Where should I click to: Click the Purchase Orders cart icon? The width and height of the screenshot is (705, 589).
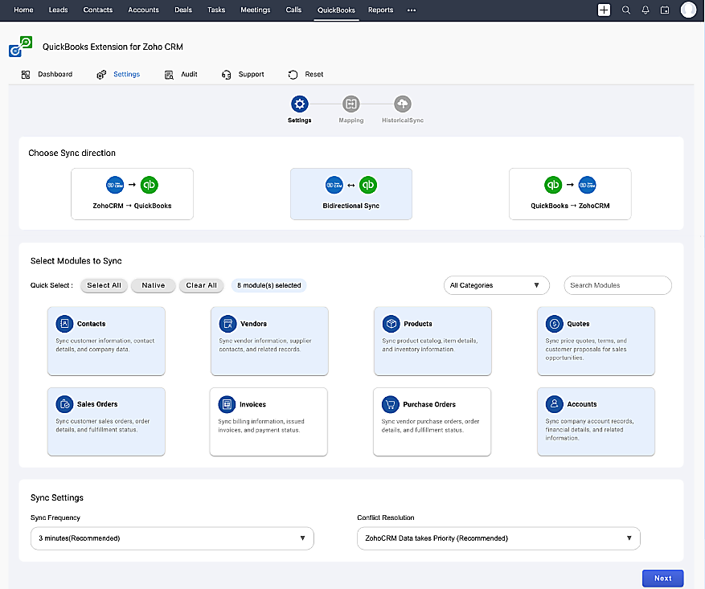(x=390, y=404)
